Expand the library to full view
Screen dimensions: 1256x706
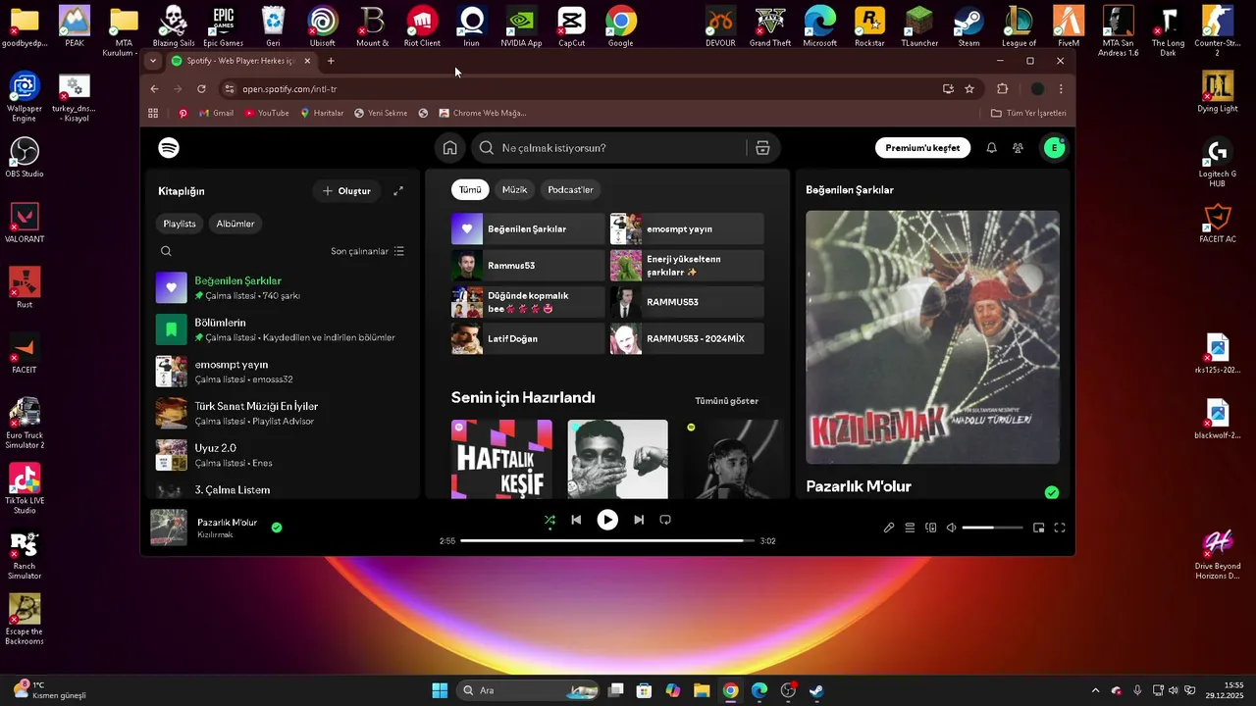click(x=398, y=191)
